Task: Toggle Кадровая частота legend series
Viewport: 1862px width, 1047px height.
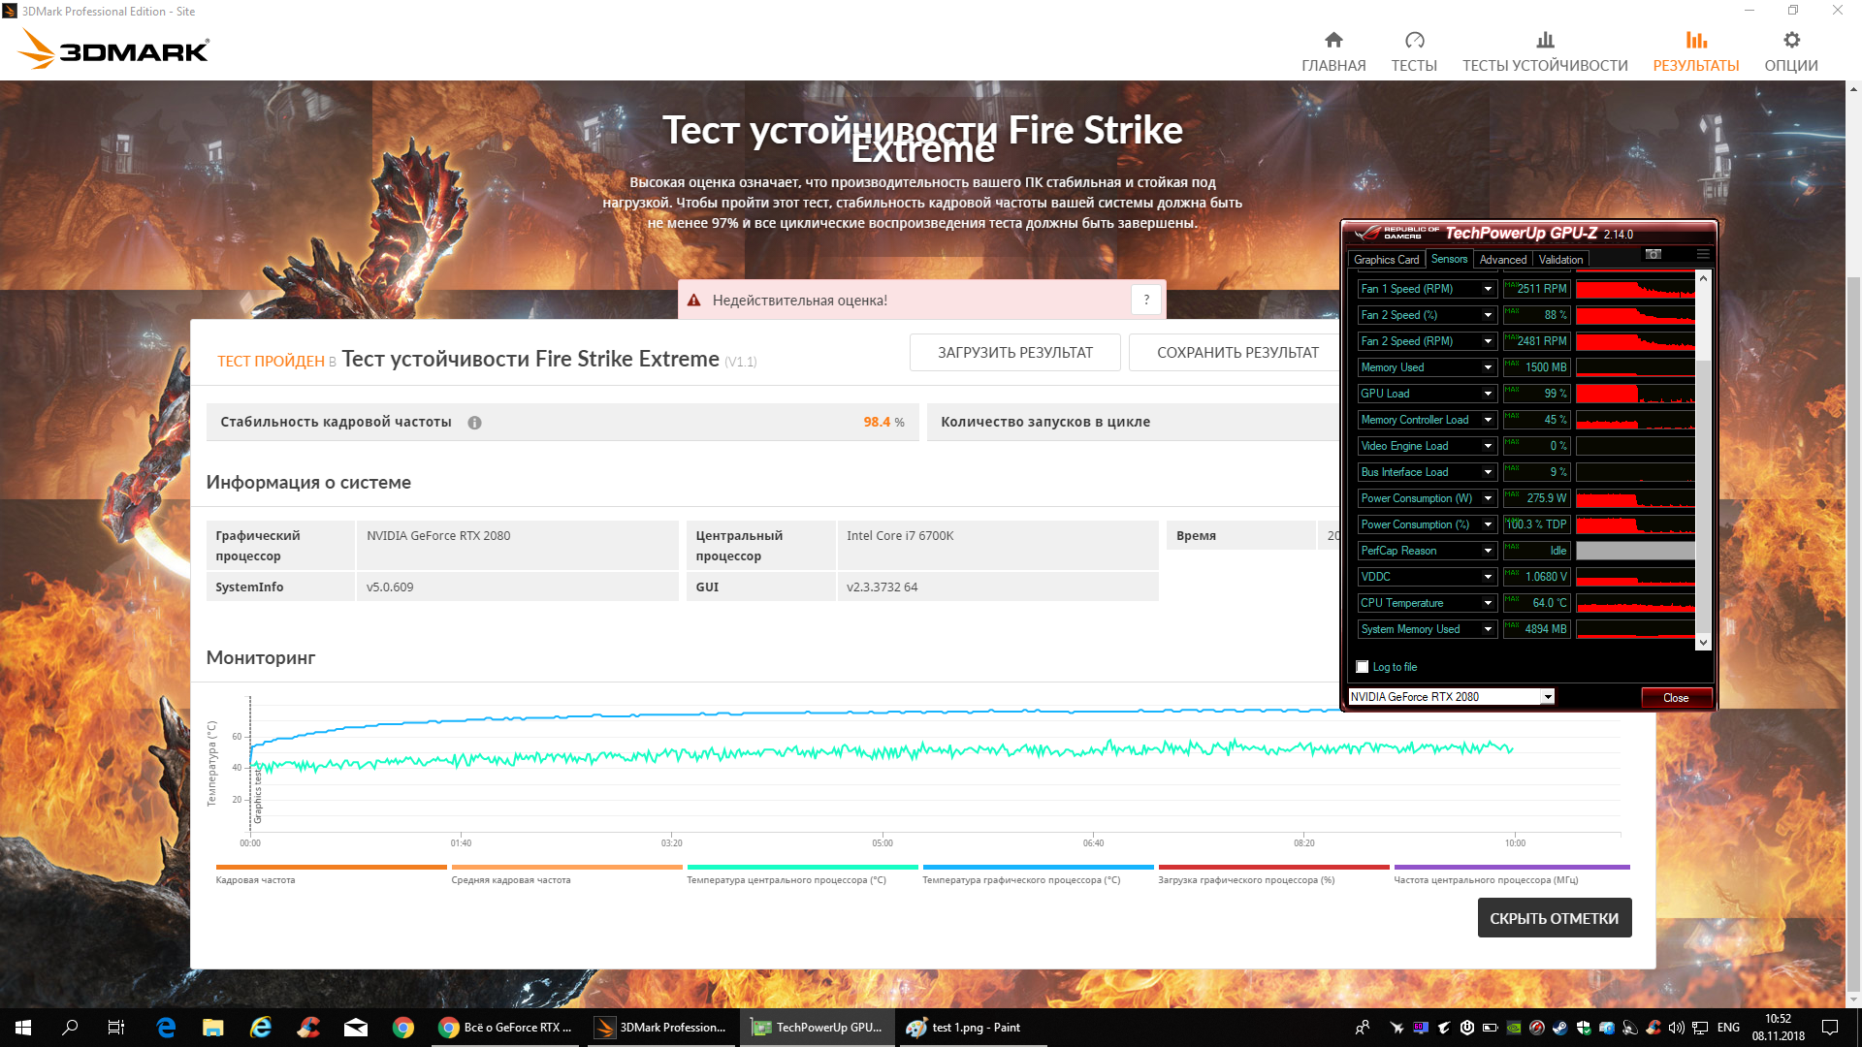Action: [x=255, y=880]
